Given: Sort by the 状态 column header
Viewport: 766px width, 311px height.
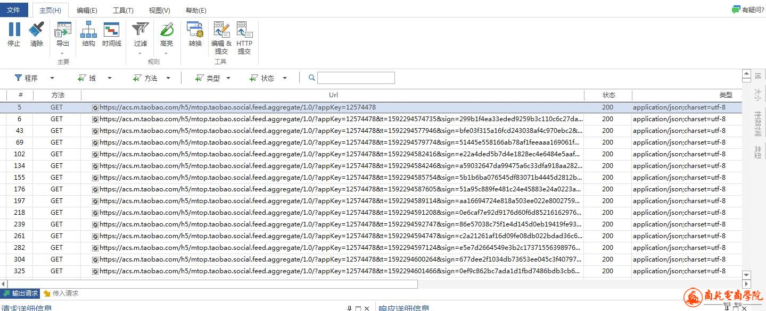Looking at the screenshot, I should pos(608,95).
